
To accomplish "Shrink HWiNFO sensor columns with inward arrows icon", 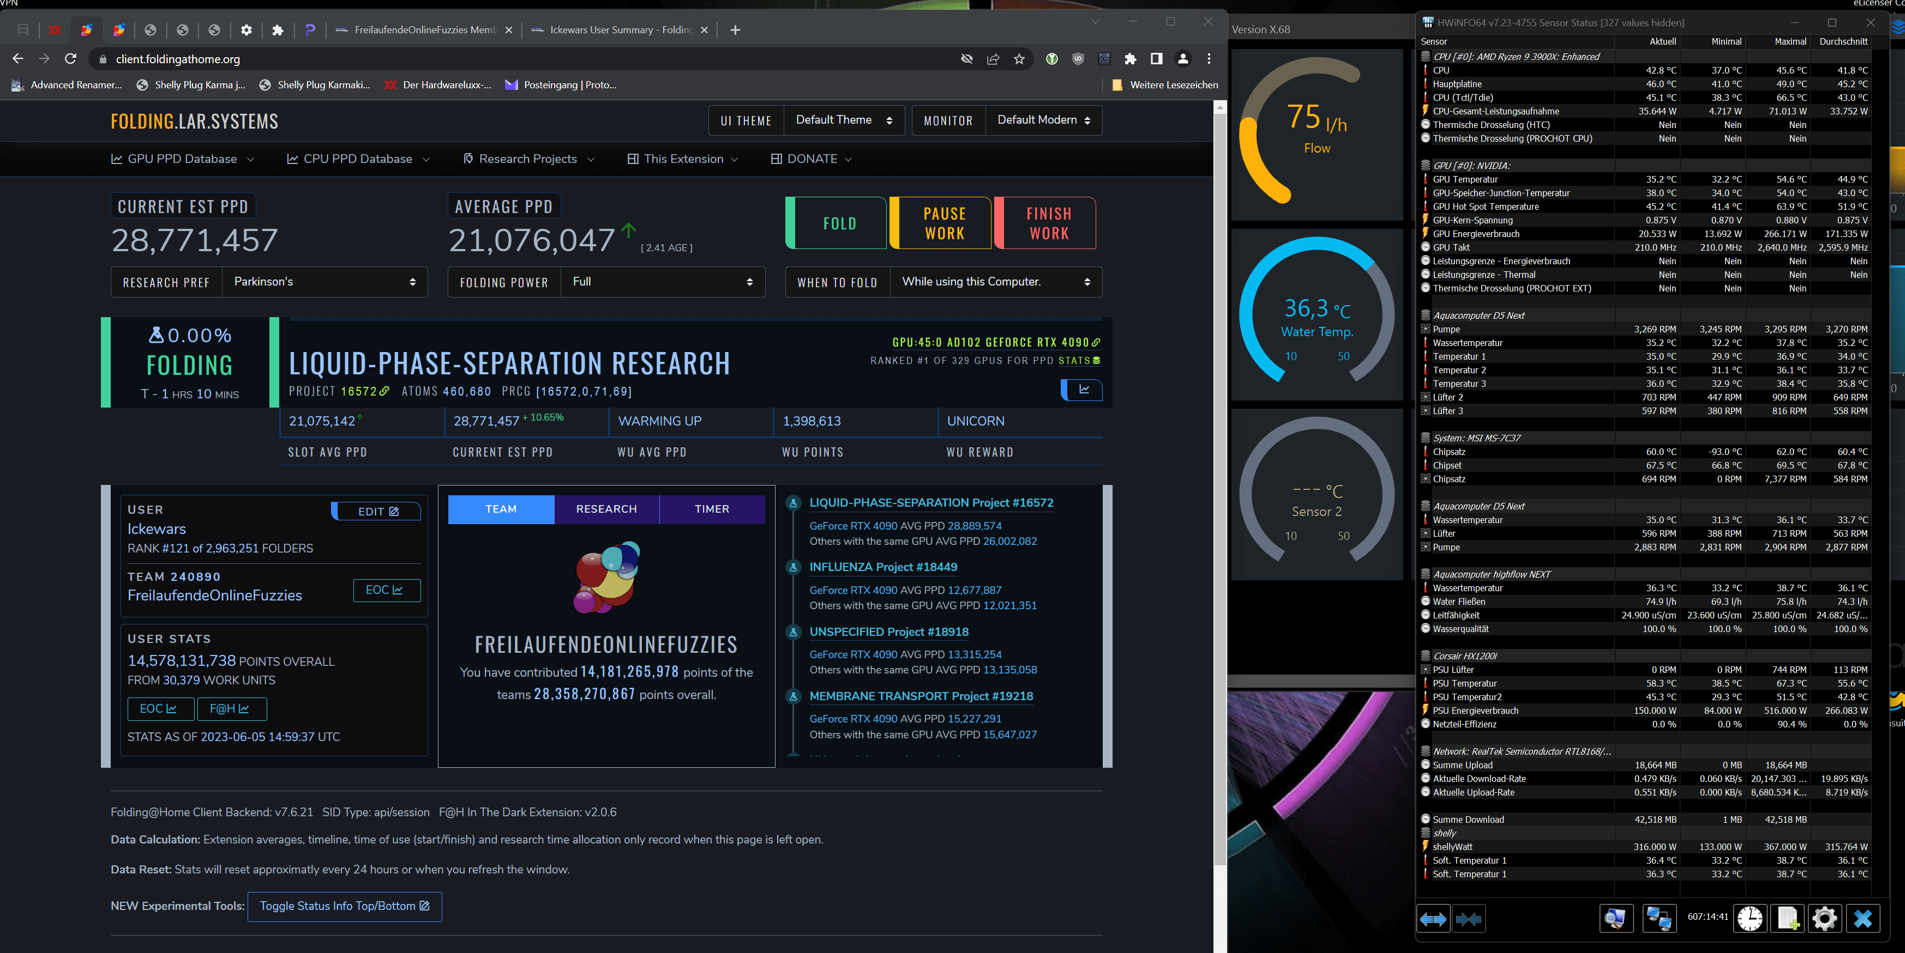I will [1468, 919].
